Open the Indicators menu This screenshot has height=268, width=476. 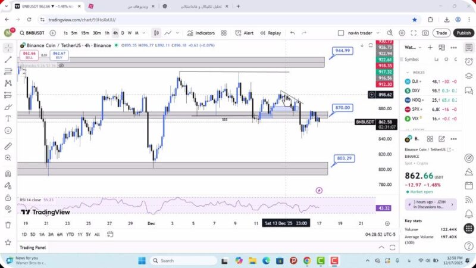point(201,33)
